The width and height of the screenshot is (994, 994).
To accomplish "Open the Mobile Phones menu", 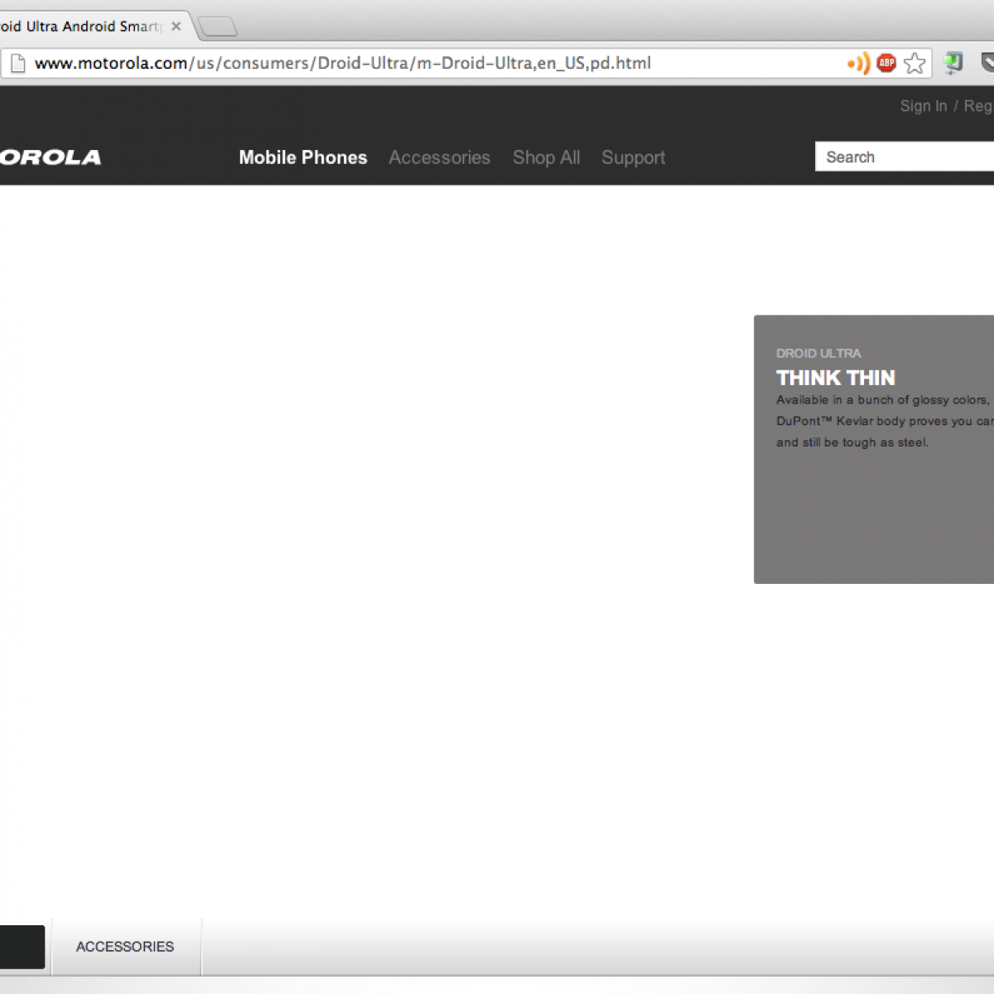I will point(303,157).
